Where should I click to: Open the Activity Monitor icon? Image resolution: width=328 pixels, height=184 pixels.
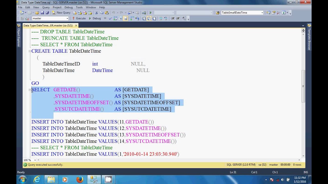click(x=143, y=13)
